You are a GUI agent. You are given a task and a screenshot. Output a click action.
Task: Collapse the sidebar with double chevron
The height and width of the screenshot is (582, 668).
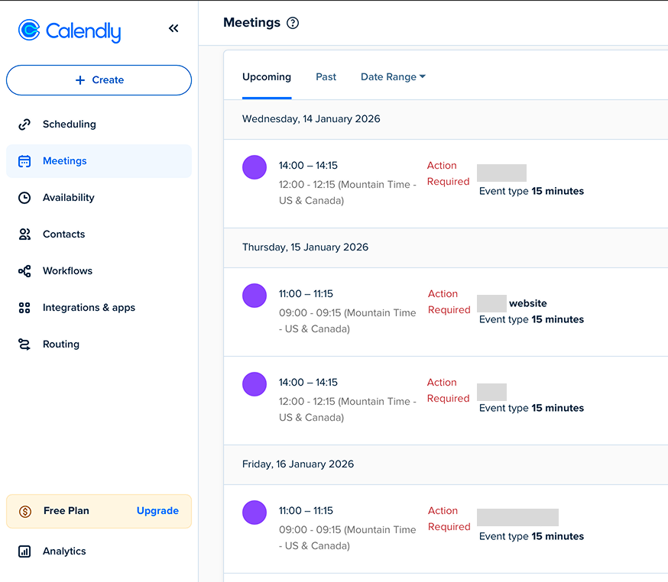173,28
